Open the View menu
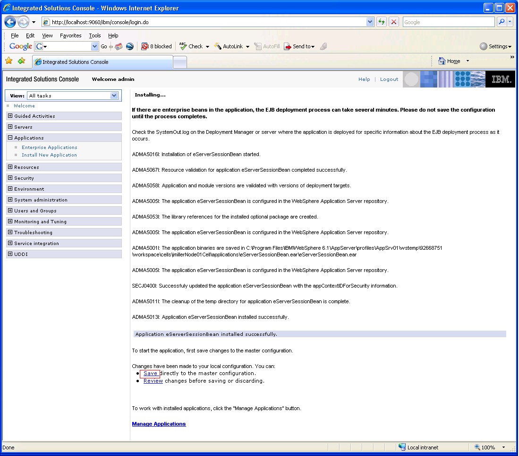The width and height of the screenshot is (519, 456). pos(47,35)
